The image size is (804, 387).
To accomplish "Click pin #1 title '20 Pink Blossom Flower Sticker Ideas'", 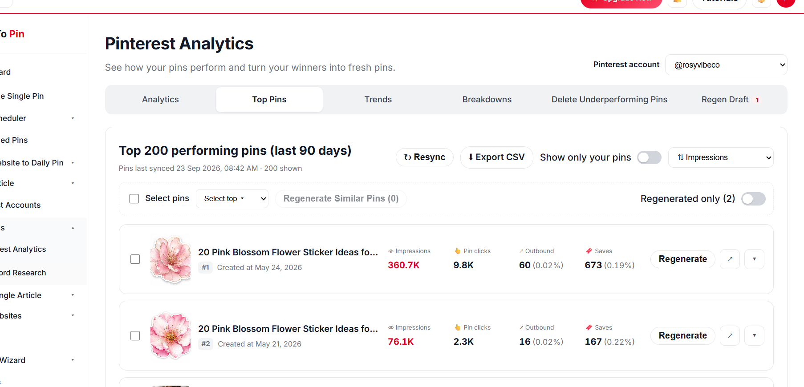I will tap(288, 252).
